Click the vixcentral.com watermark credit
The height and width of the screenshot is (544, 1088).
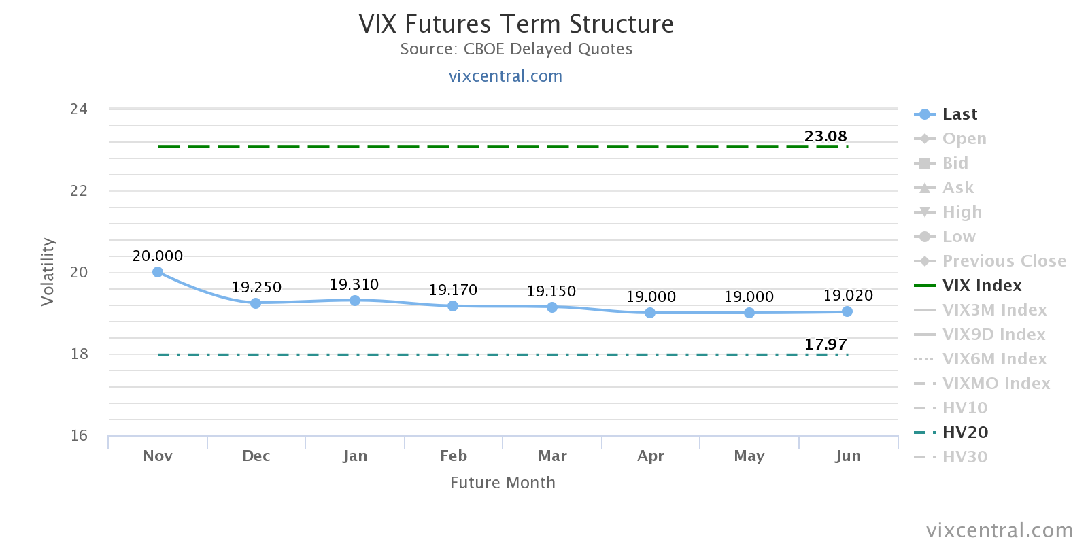[999, 530]
